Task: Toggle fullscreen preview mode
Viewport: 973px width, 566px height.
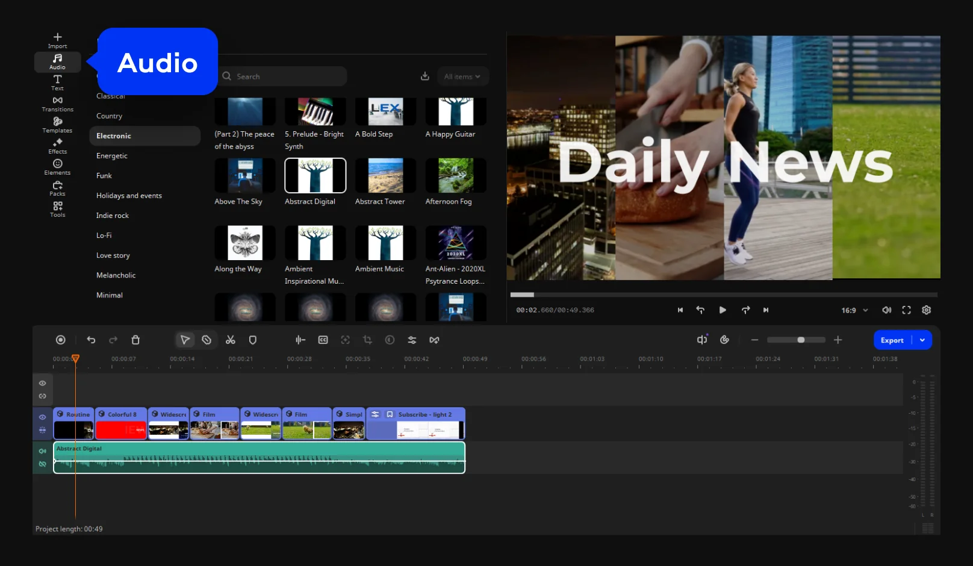Action: tap(906, 310)
